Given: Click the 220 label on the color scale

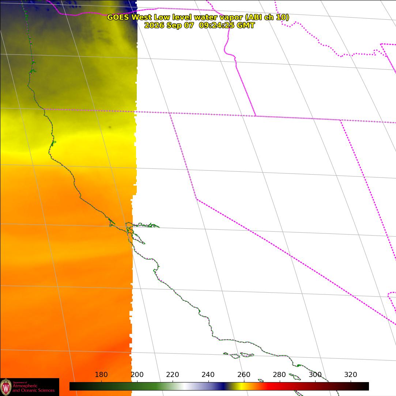Looking at the screenshot, I should click(173, 374).
